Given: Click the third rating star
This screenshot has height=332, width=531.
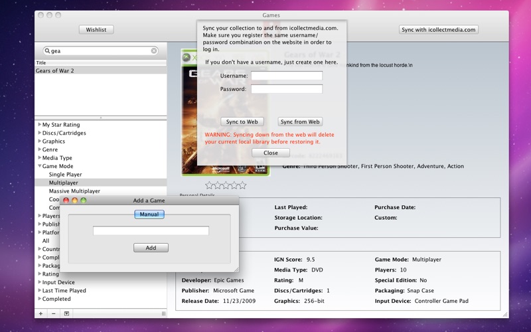Looking at the screenshot, I should click(x=226, y=185).
